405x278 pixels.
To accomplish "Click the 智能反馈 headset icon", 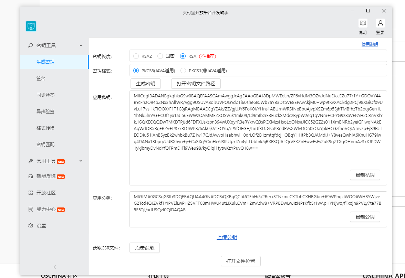I will (x=30, y=176).
